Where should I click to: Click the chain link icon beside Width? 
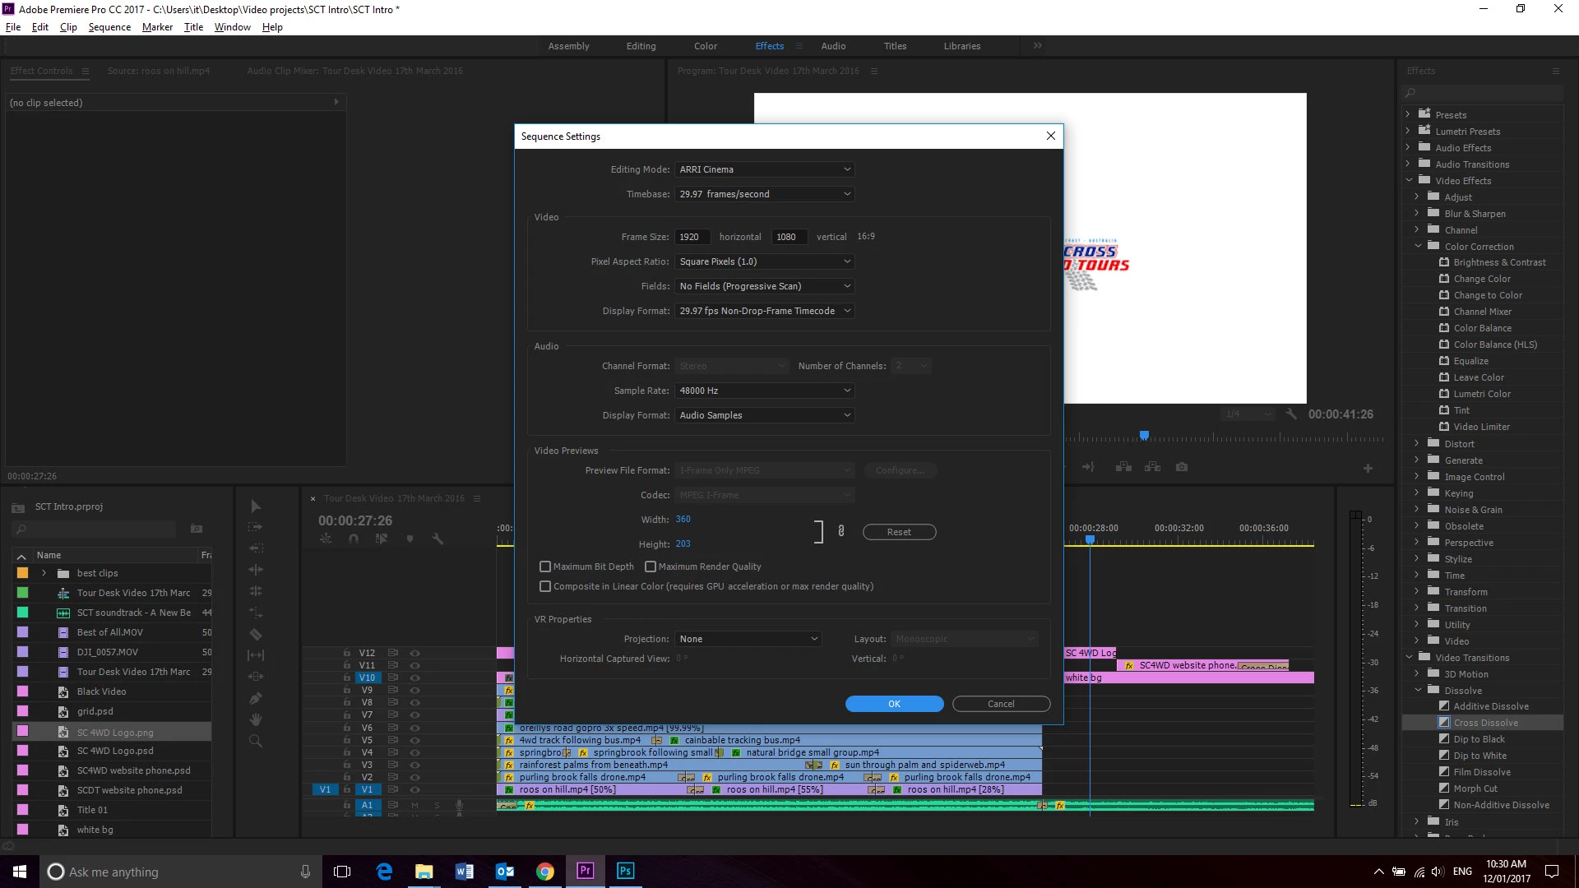[840, 531]
